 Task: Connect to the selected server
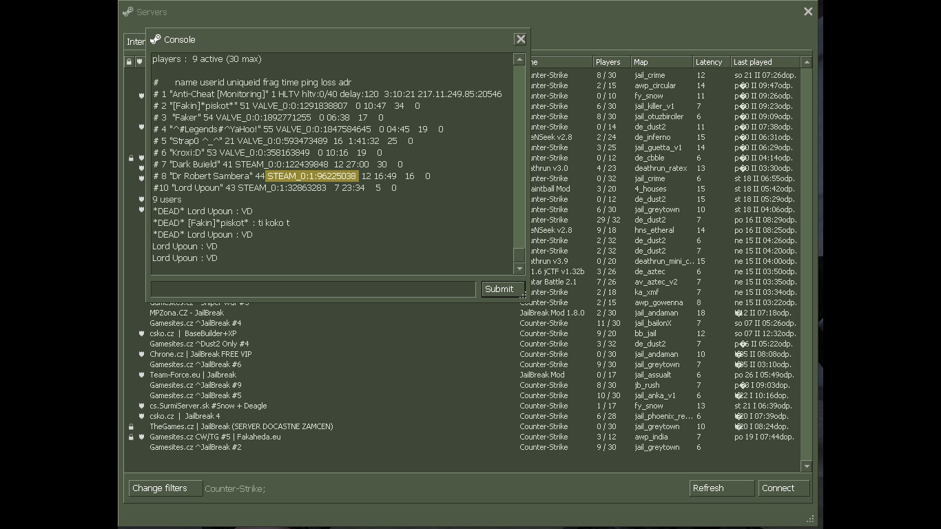tap(783, 488)
